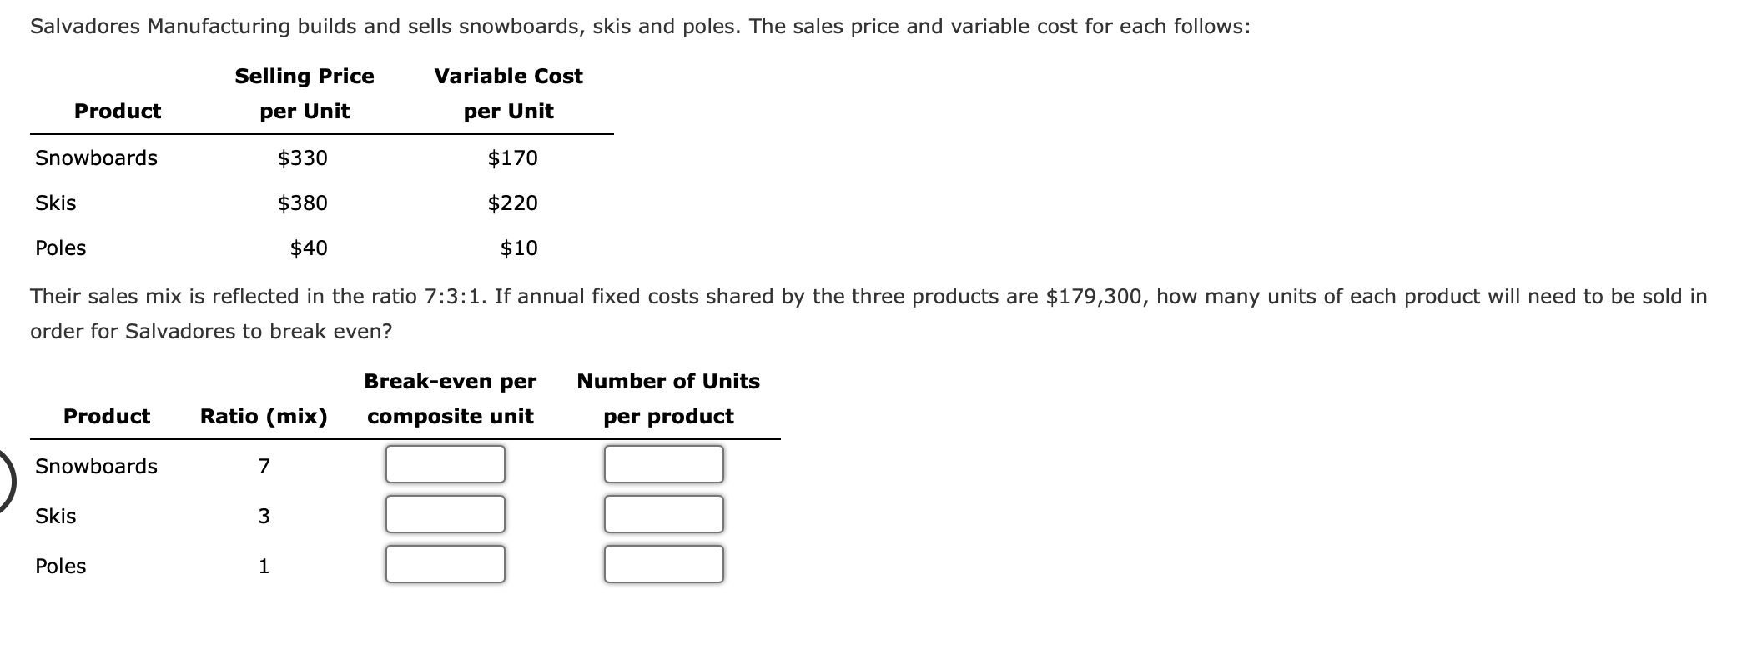Select the Variable Cost per Unit header

(x=507, y=93)
